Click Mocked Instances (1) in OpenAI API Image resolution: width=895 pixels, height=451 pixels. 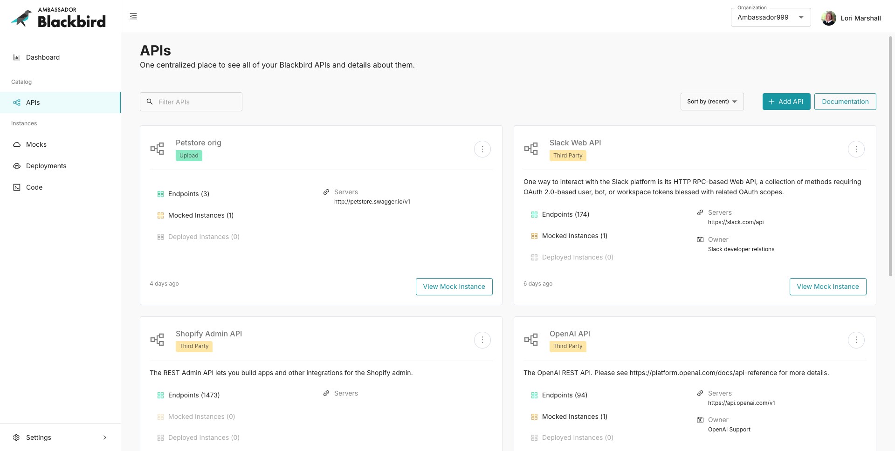tap(575, 417)
